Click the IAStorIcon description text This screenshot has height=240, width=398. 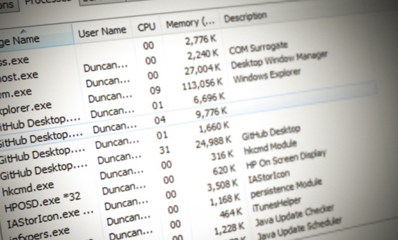coord(269,177)
